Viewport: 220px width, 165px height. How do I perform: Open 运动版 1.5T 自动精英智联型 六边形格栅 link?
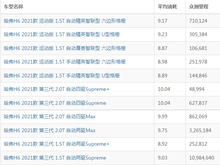click(x=65, y=21)
